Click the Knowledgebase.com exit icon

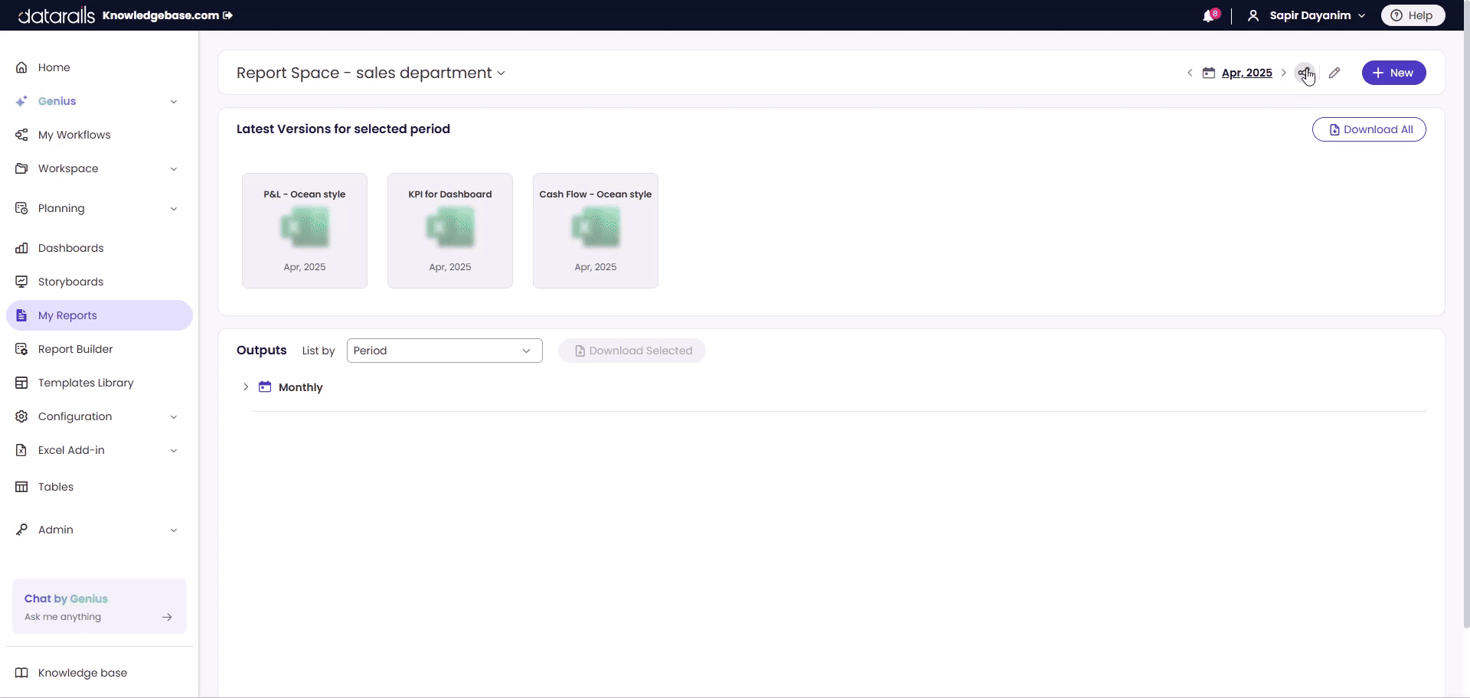coord(227,15)
